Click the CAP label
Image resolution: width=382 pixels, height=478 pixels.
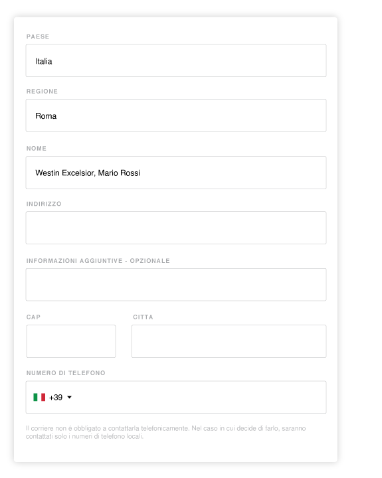[33, 317]
